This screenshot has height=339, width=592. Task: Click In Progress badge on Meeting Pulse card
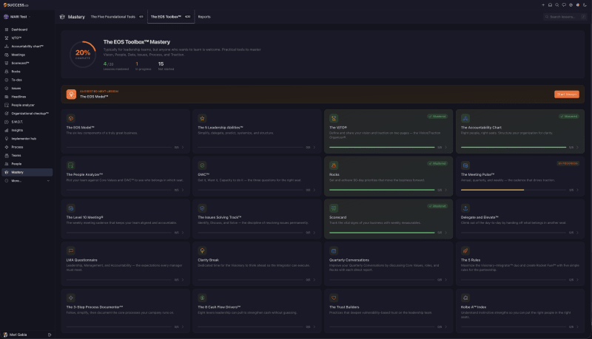click(568, 163)
